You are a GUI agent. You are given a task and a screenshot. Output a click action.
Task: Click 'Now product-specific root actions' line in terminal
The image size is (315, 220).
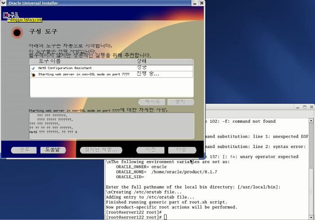tap(171, 207)
